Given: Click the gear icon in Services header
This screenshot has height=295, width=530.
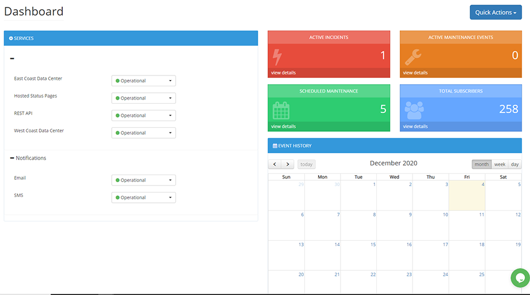Looking at the screenshot, I should 11,38.
